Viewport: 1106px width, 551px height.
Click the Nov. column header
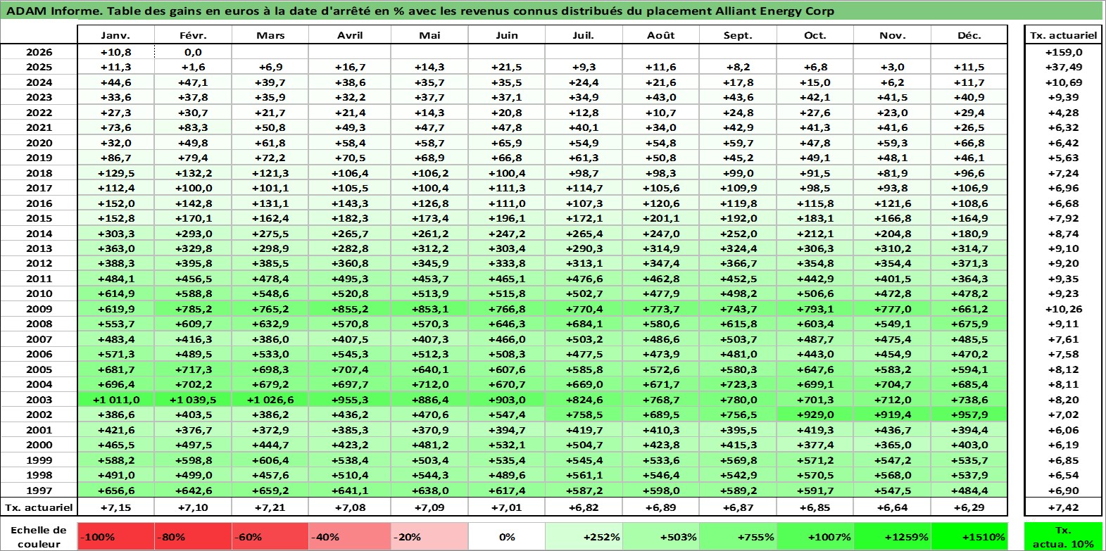[892, 35]
